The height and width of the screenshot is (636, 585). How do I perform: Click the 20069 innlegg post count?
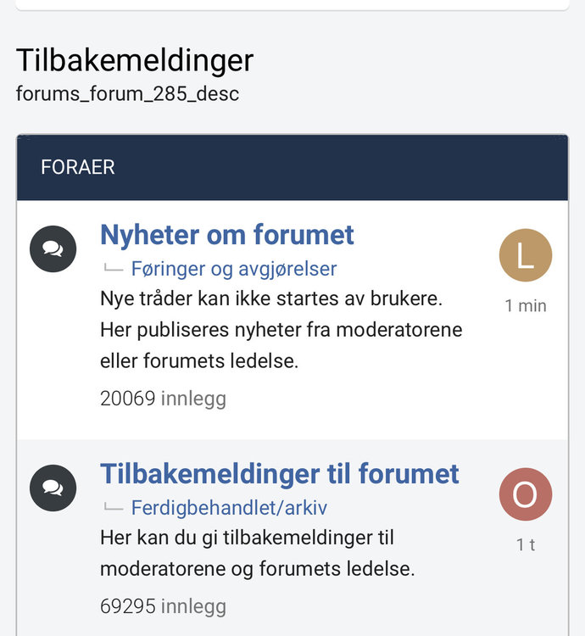pos(163,399)
